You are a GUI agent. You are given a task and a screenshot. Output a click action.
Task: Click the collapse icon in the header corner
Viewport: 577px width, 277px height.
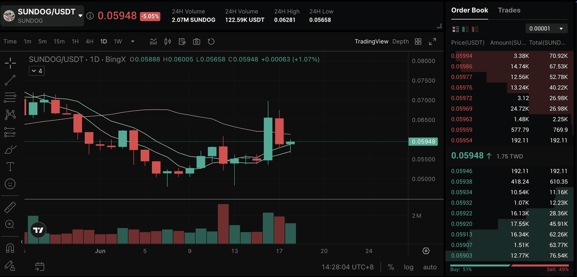(439, 27)
